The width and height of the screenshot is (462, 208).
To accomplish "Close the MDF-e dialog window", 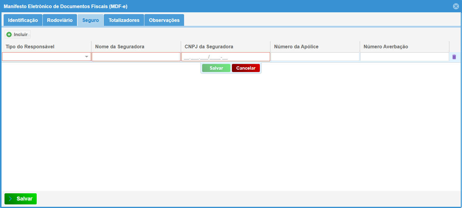I will (456, 6).
